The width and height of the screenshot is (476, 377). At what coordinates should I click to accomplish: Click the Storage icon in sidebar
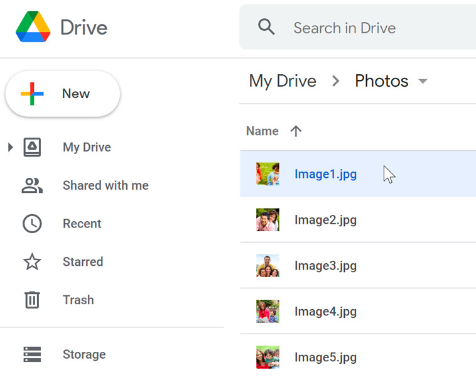click(x=32, y=354)
